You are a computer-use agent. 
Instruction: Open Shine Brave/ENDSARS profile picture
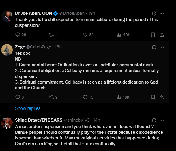[7, 123]
